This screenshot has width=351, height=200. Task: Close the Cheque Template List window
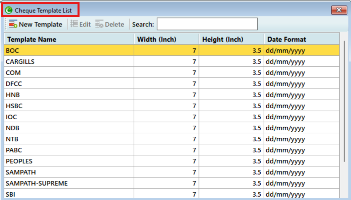339,10
